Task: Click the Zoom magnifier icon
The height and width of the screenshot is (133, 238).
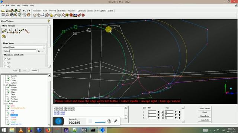Action: [7, 15]
